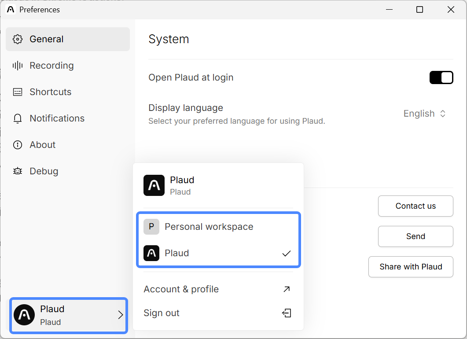This screenshot has height=339, width=467.
Task: Click the Shortcuts keyboard icon
Action: (x=18, y=92)
